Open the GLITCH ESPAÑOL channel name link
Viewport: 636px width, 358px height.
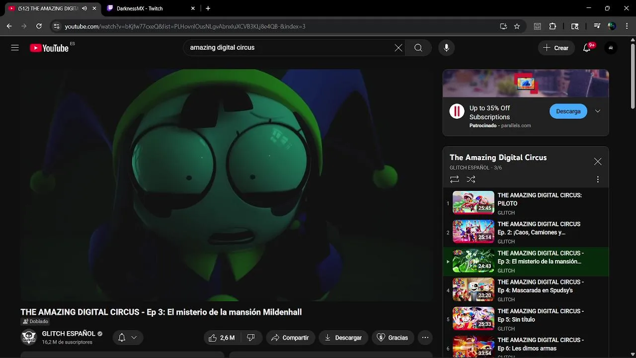(69, 334)
